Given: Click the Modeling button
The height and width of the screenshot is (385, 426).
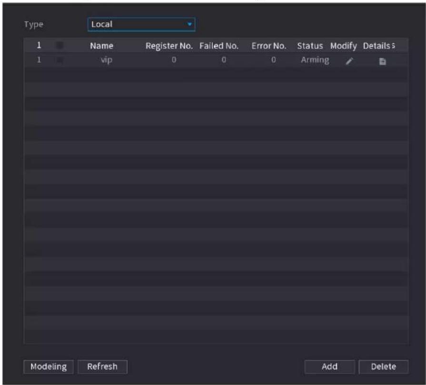Looking at the screenshot, I should pyautogui.click(x=49, y=367).
